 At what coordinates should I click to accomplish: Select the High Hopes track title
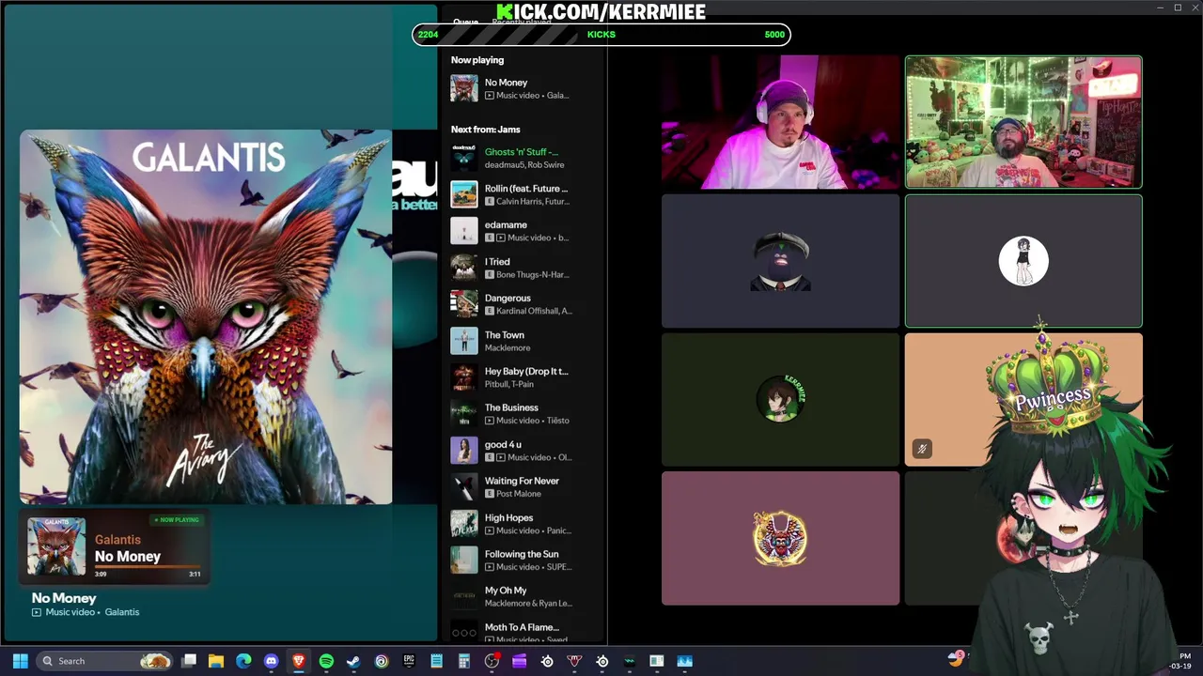coord(508,518)
